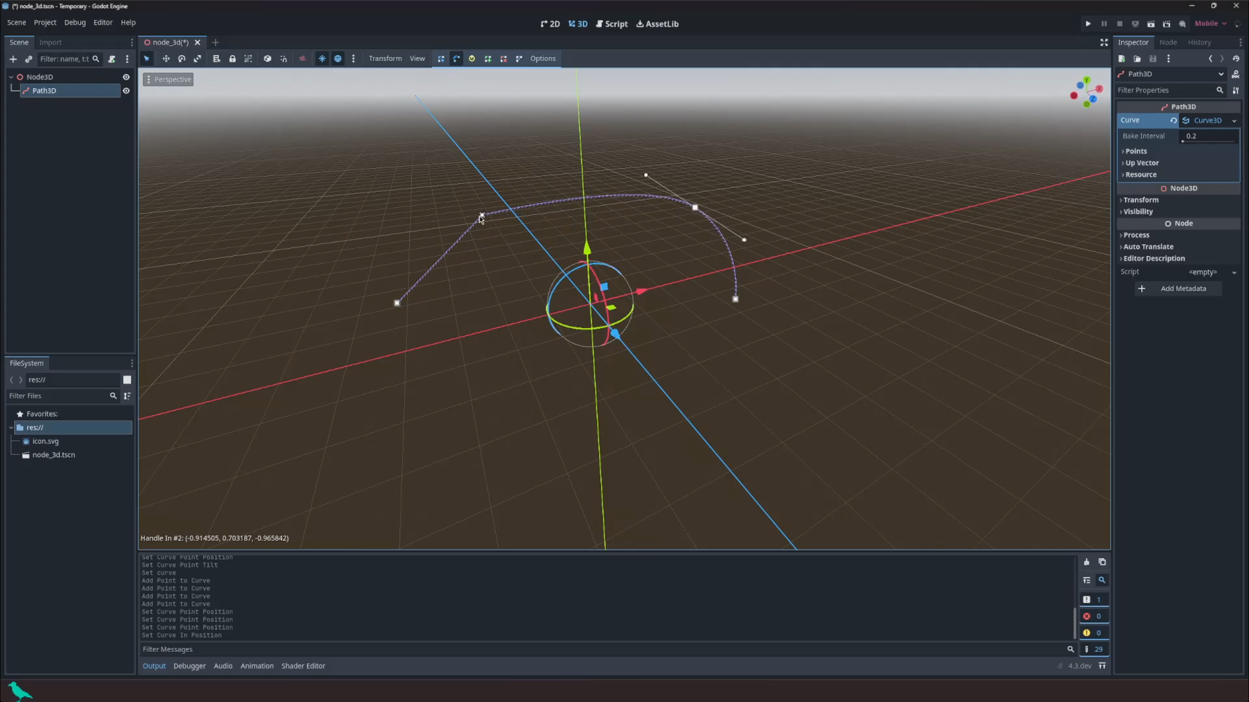This screenshot has width=1249, height=702.
Task: Group selected node's children
Action: coord(248,58)
